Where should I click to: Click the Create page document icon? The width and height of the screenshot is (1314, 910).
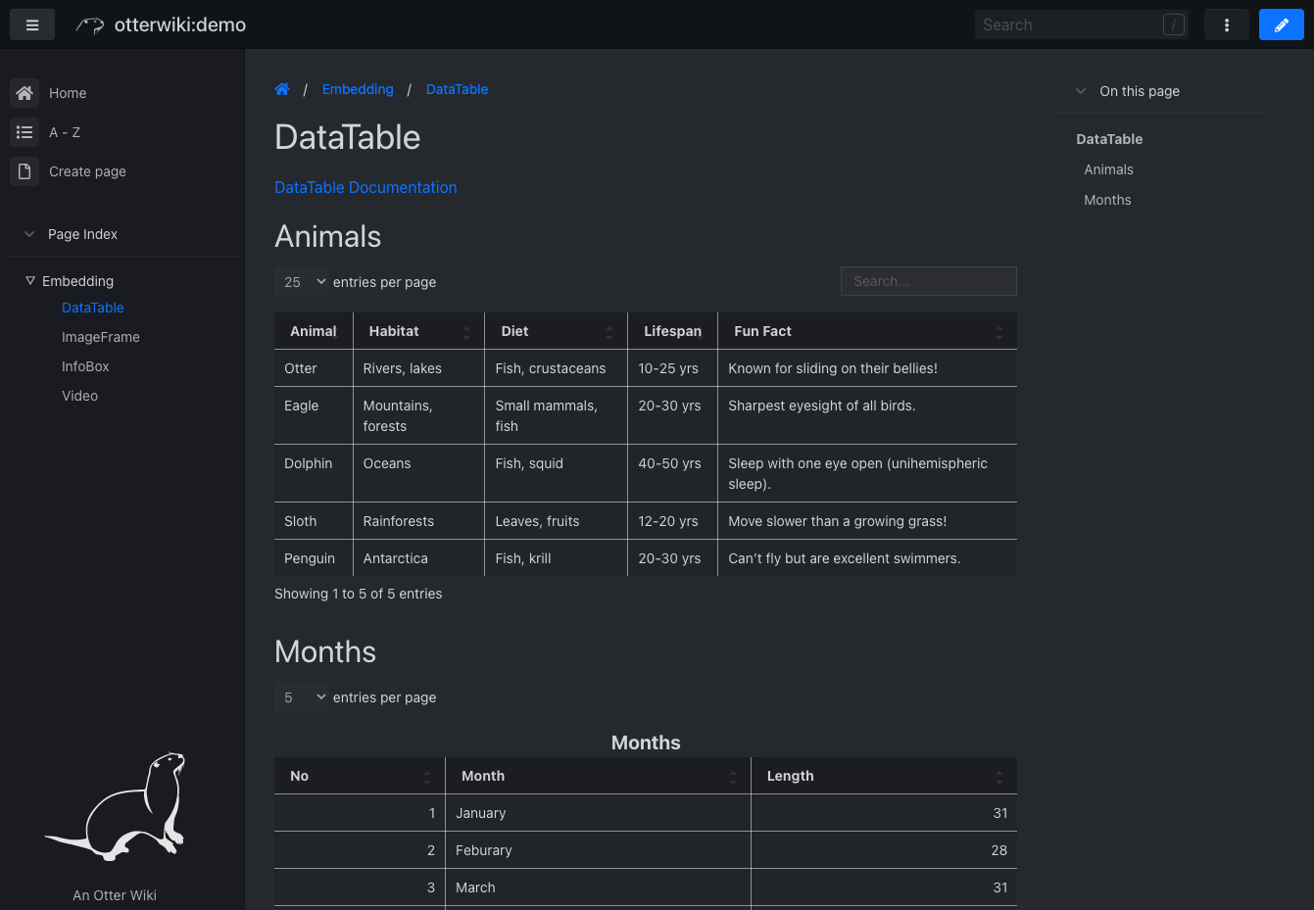(x=24, y=171)
